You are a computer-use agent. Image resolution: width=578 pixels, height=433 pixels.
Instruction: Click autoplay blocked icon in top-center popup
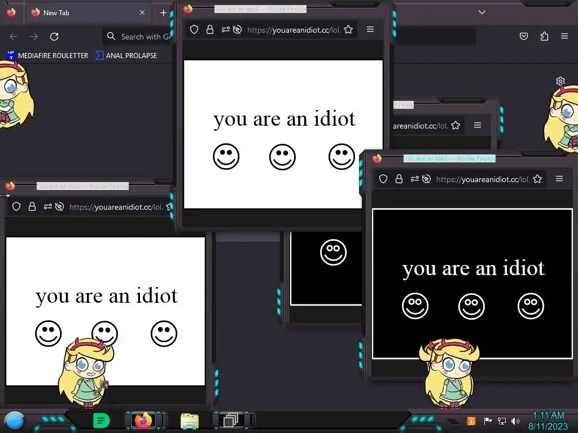coord(238,29)
